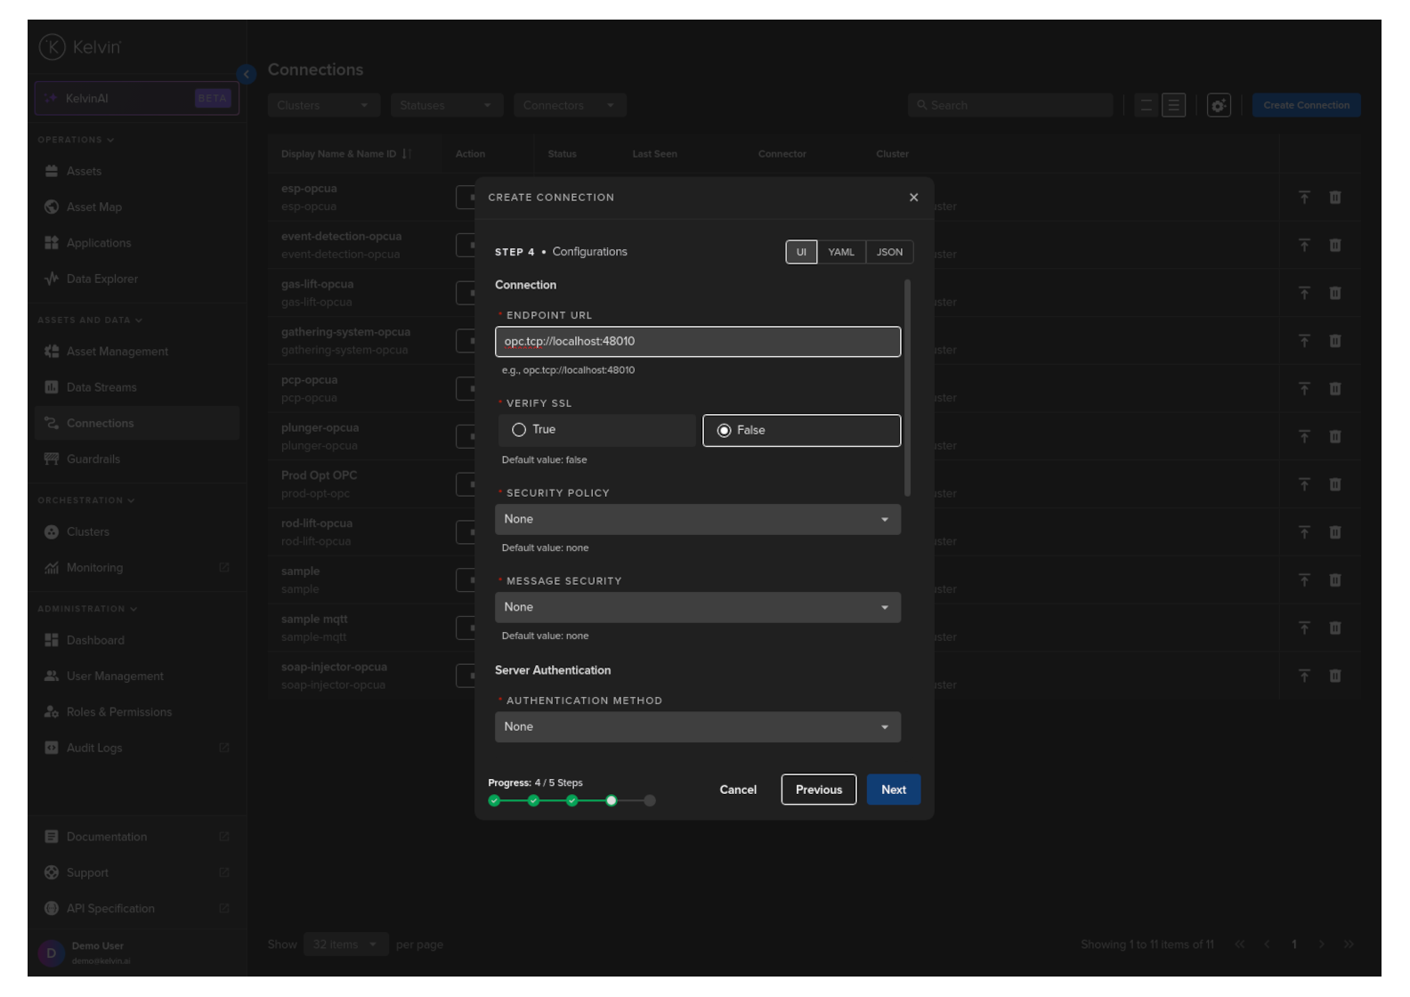1410x997 pixels.
Task: Delete the esp-opcua connection with trash icon
Action: [1335, 198]
